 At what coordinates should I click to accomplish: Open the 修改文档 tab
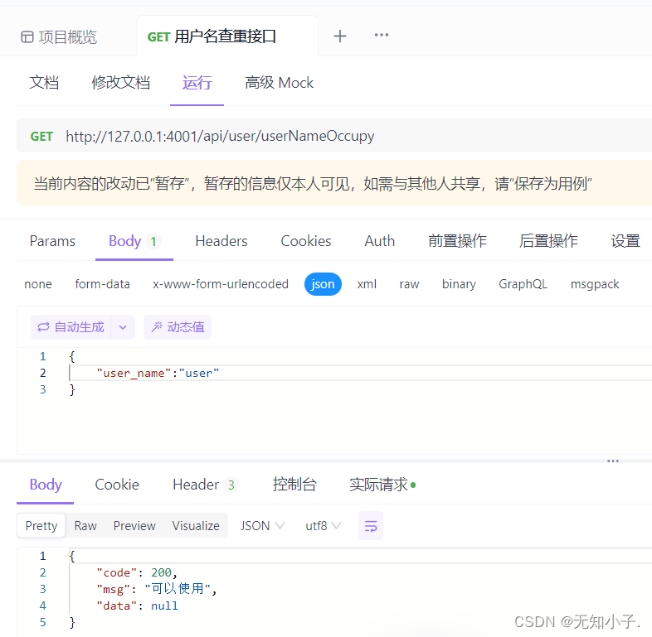(120, 83)
